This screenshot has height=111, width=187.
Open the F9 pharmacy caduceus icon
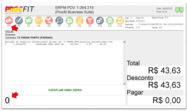(x=90, y=21)
